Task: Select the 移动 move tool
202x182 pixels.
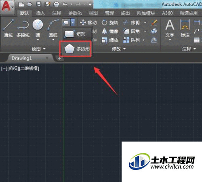Action: click(88, 23)
